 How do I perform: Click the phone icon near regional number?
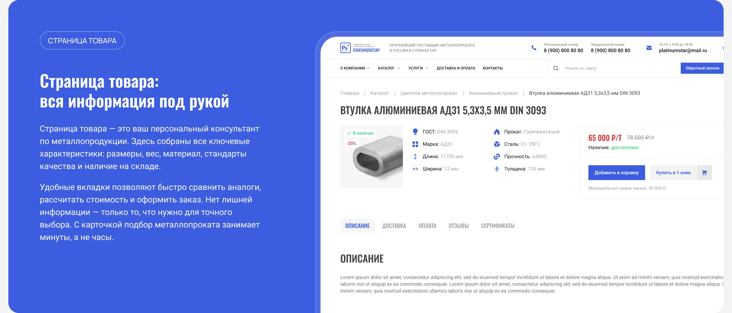click(534, 48)
